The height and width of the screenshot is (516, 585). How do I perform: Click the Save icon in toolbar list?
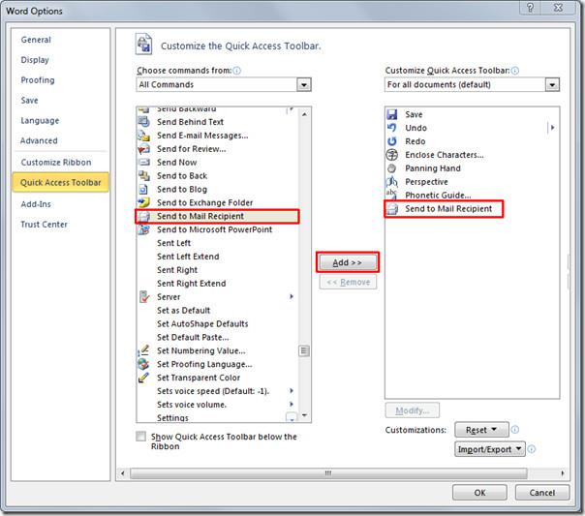point(392,114)
